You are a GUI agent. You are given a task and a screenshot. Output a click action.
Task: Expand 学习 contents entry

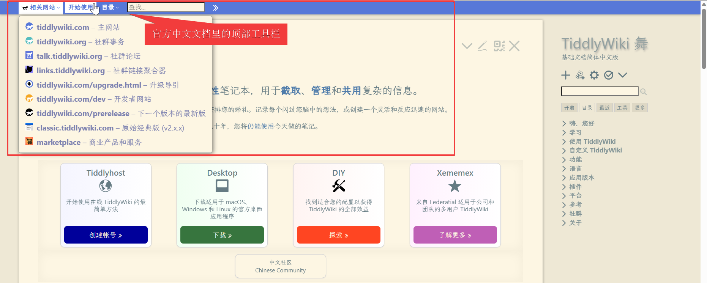(564, 132)
